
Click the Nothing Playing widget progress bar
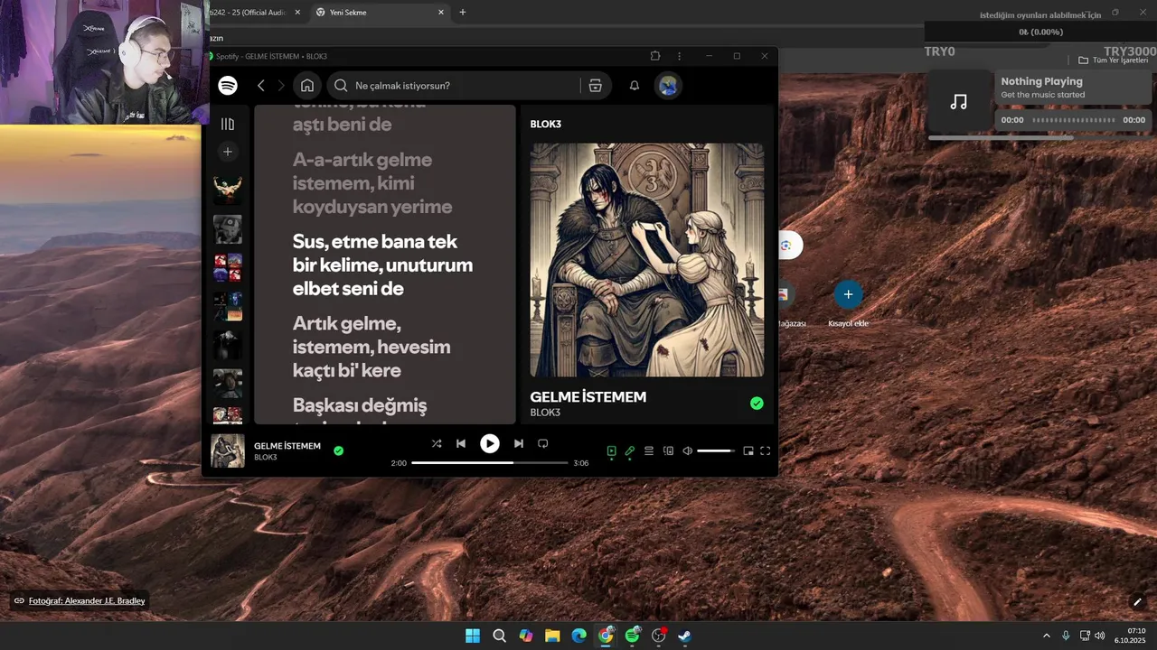(x=1074, y=120)
